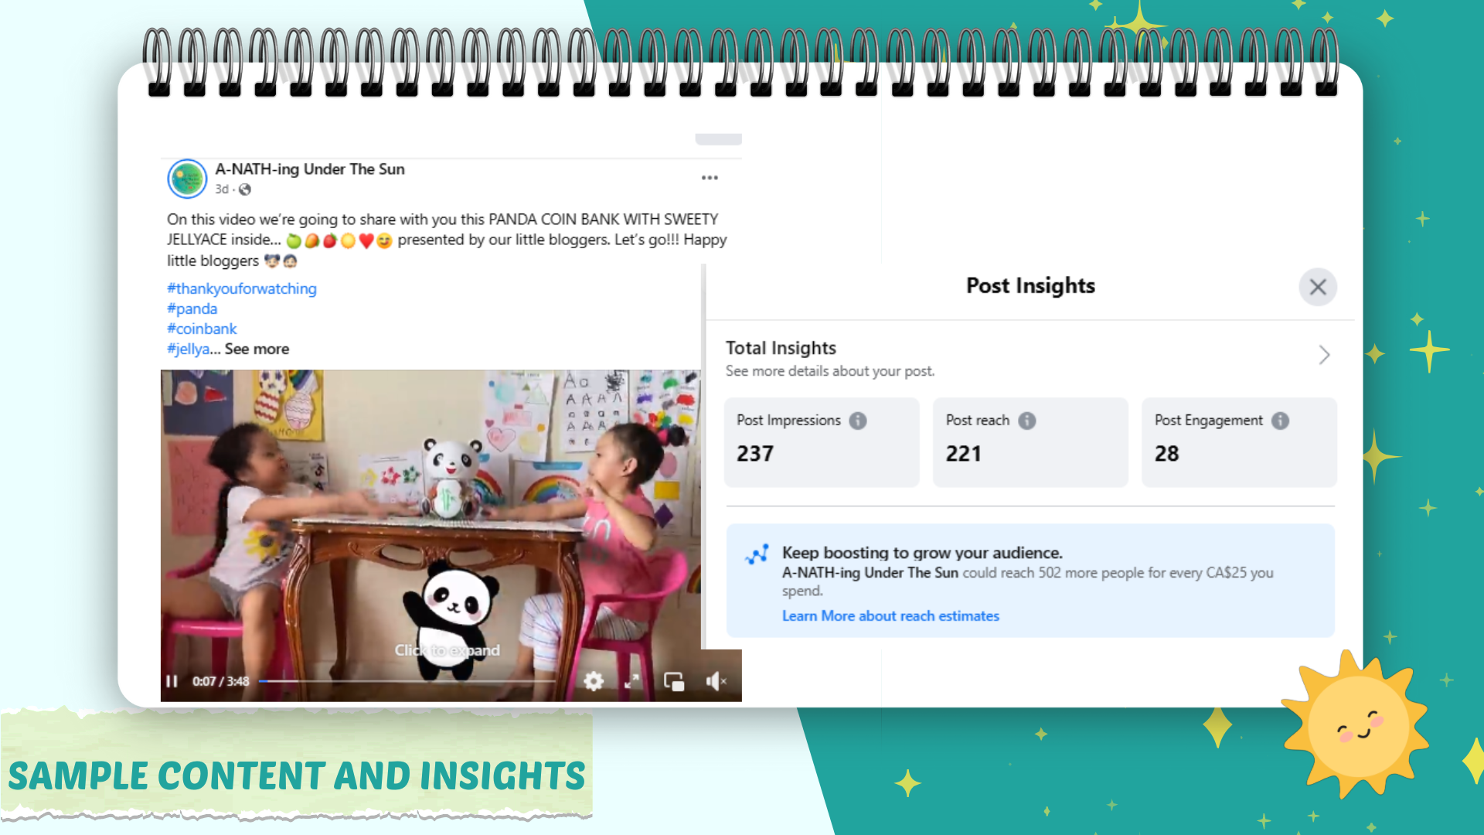
Task: Click See more to expand post text
Action: pyautogui.click(x=257, y=349)
